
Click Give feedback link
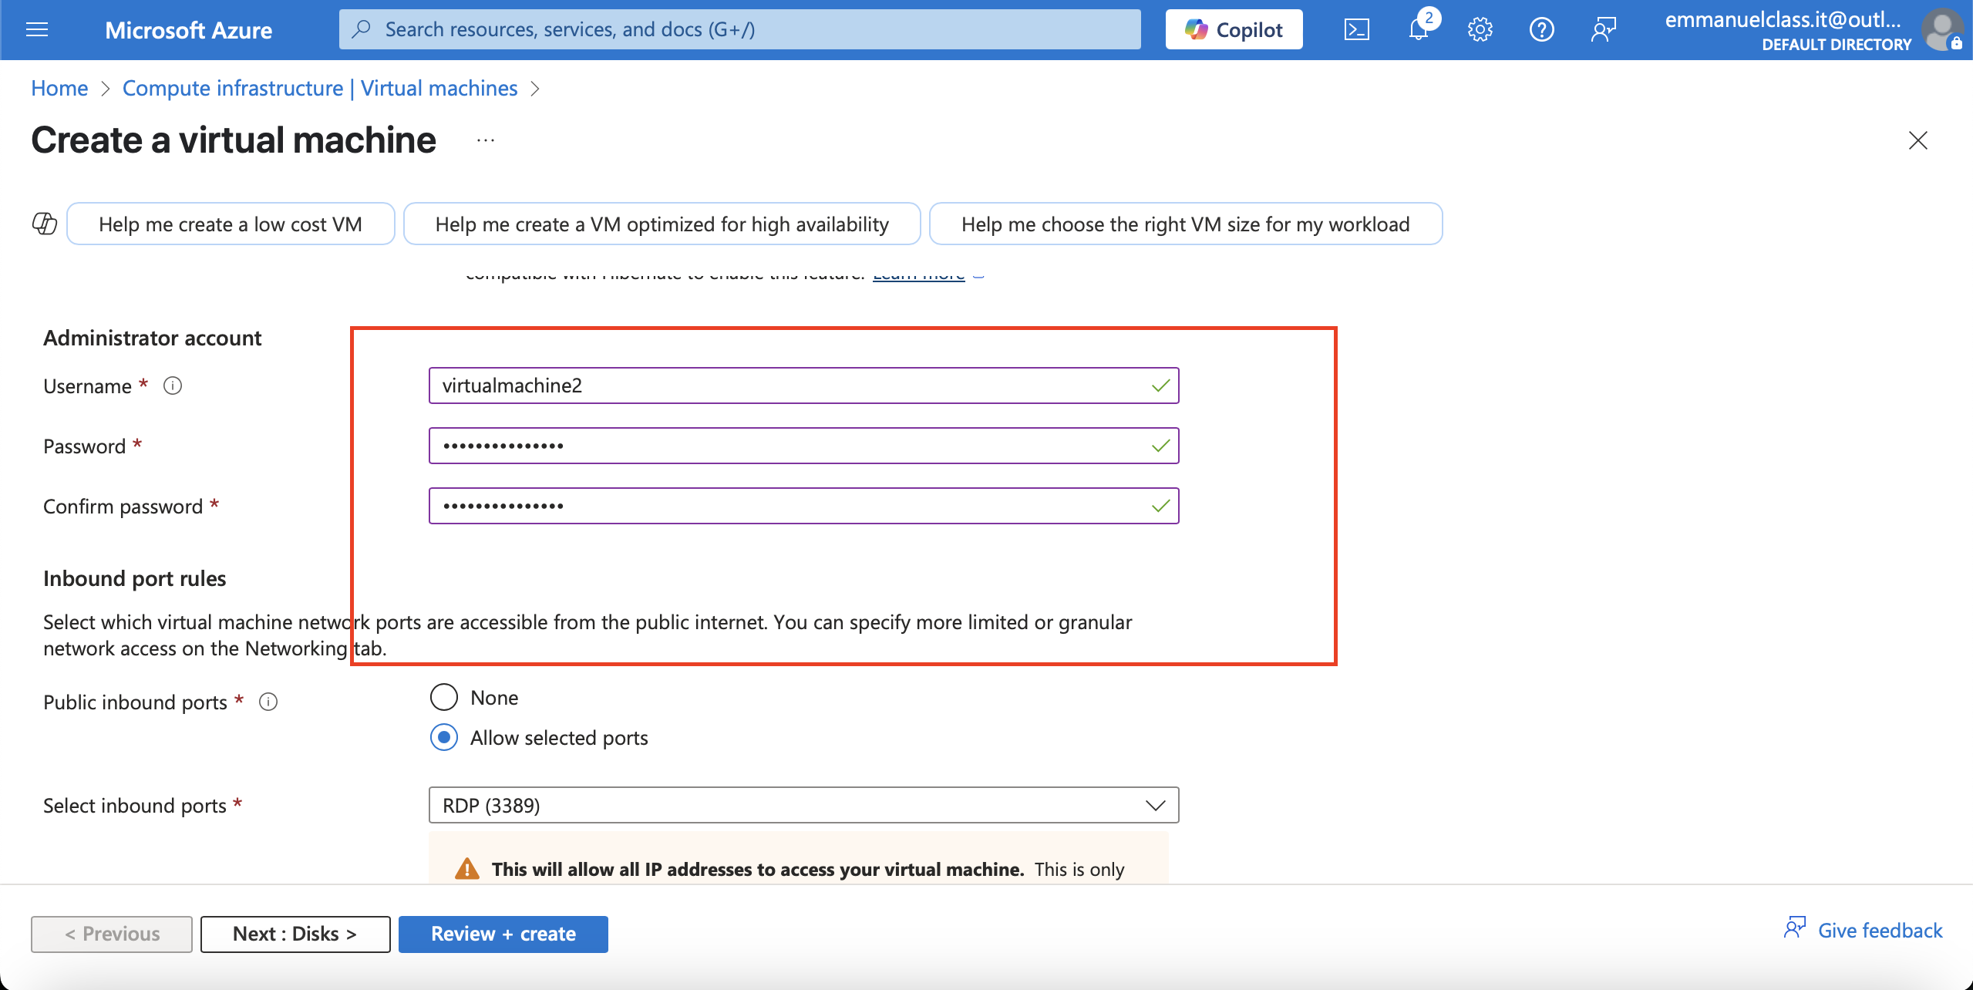click(x=1880, y=931)
